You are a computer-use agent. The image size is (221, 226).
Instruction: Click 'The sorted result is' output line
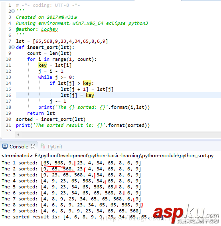83,217
